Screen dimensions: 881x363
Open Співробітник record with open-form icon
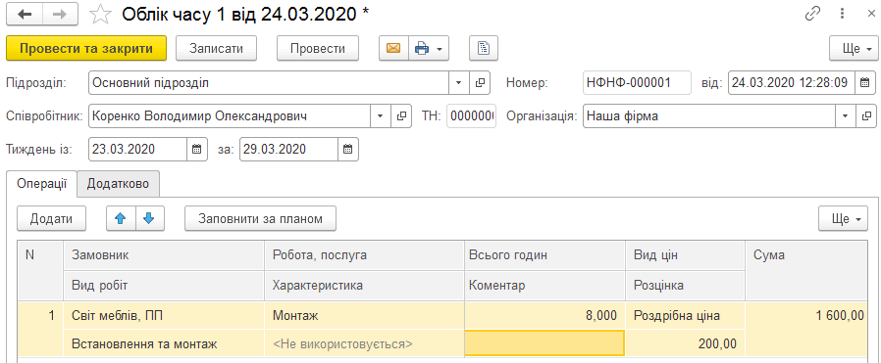click(x=401, y=116)
